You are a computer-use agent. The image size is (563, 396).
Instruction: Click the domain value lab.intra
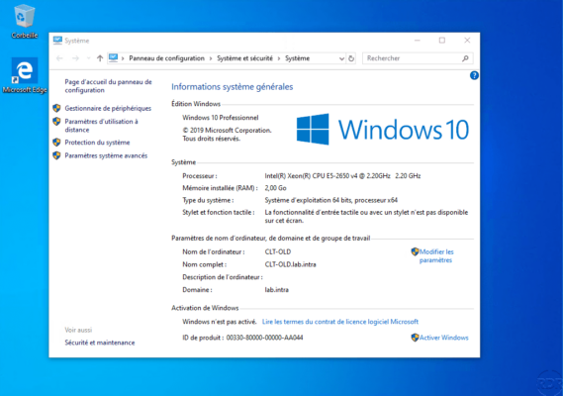point(276,290)
